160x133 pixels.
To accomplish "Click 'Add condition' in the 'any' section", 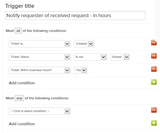I will (22, 124).
